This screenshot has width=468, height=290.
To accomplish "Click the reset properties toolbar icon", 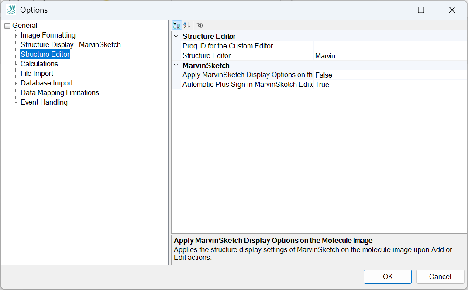I will 200,25.
